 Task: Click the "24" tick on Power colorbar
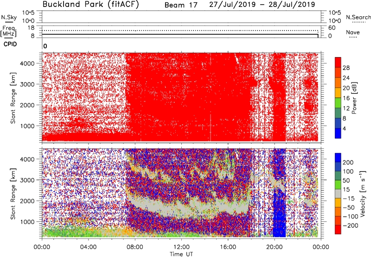tap(346, 78)
